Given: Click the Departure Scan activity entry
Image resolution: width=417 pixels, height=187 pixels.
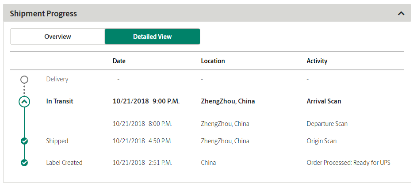Looking at the screenshot, I should point(327,124).
